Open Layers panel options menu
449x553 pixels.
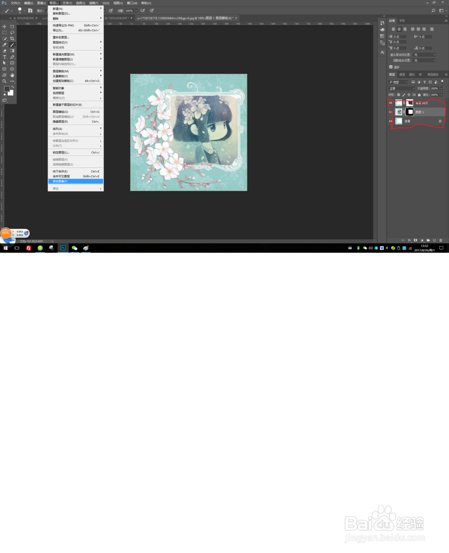click(446, 75)
